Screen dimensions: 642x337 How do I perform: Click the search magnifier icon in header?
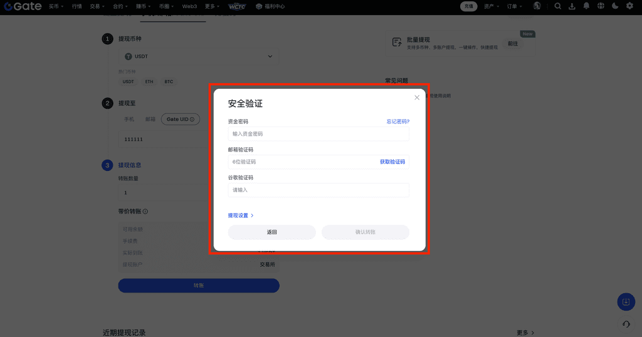pyautogui.click(x=557, y=6)
